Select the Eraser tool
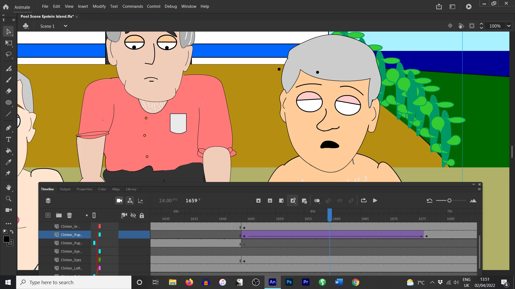This screenshot has width=515, height=289. tap(9, 91)
